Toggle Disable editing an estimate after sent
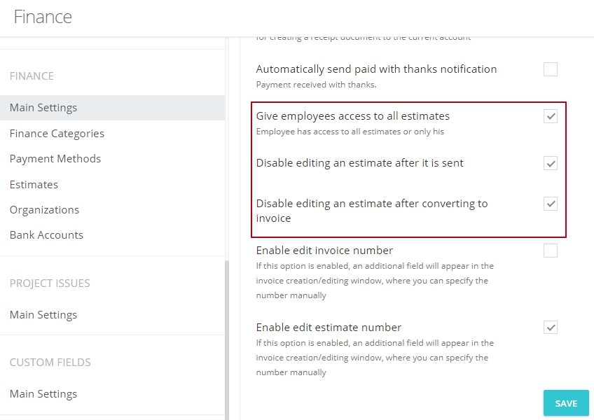The image size is (594, 420). [x=550, y=163]
